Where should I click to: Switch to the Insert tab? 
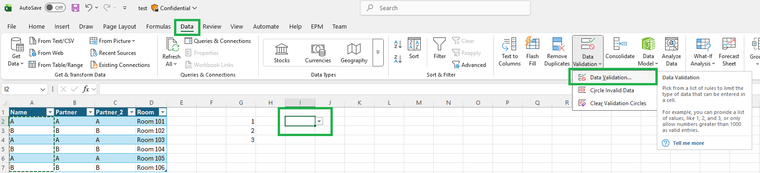tap(62, 26)
